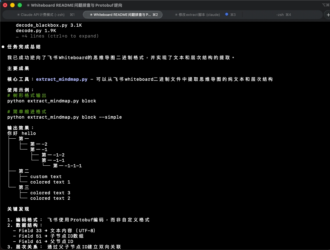Switch to the -zsh ⌘4 tab
This screenshot has width=330, height=250.
point(283,15)
